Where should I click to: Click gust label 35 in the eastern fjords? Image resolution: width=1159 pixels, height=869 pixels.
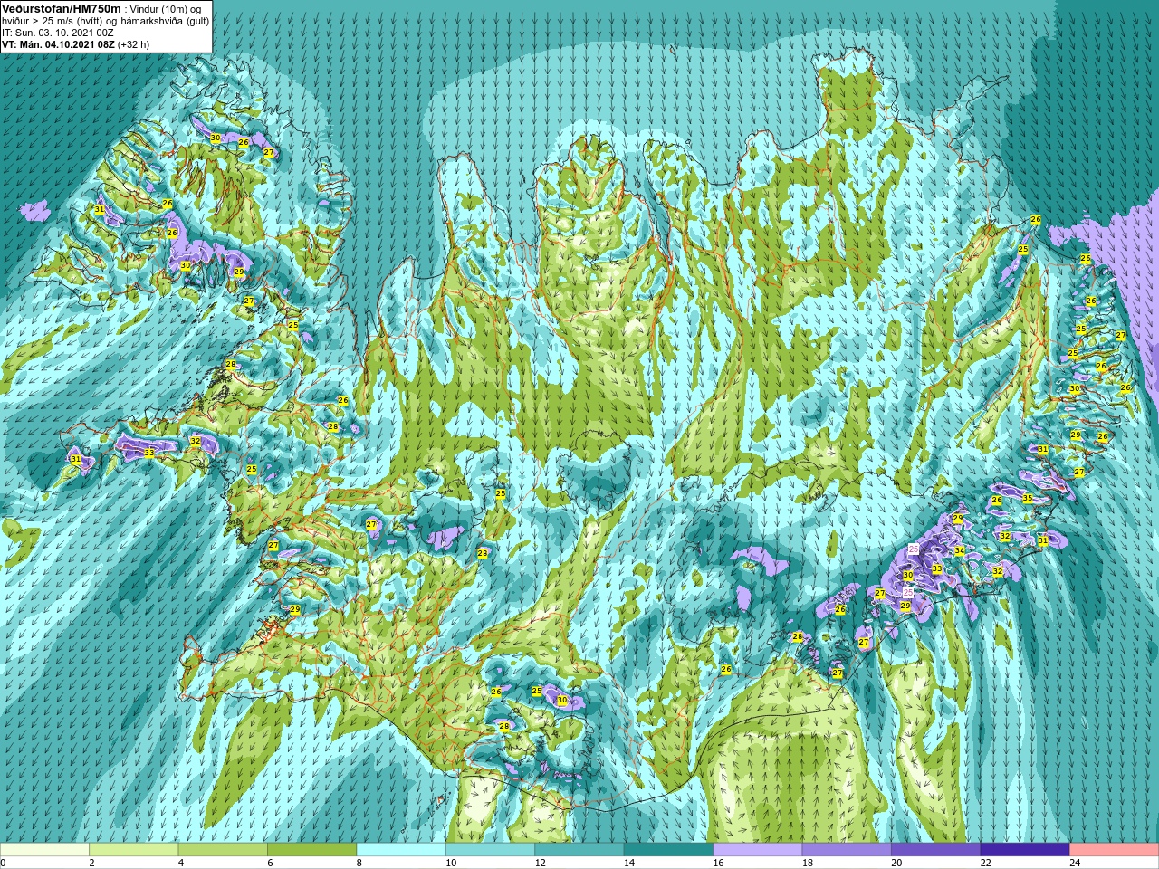(1027, 498)
